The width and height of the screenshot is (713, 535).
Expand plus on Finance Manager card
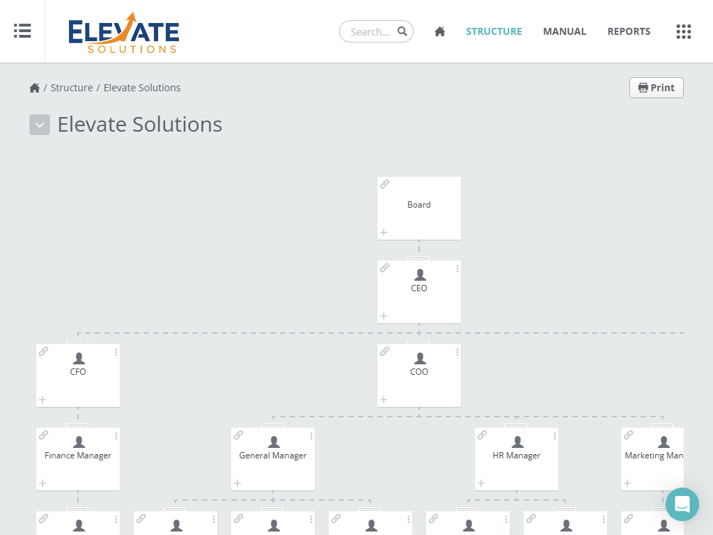point(42,483)
